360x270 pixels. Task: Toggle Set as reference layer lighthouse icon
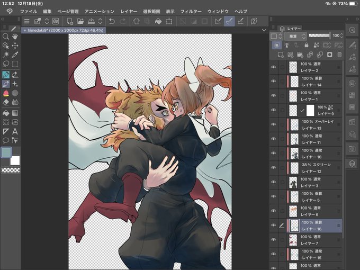click(x=287, y=45)
